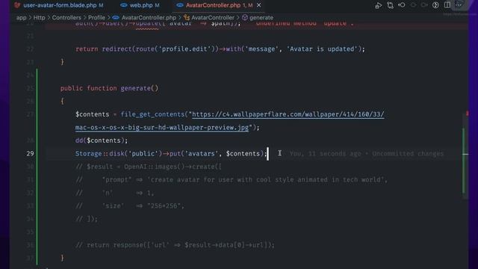Open the Profile breadcrumb segment
478x269 pixels.
[x=96, y=18]
